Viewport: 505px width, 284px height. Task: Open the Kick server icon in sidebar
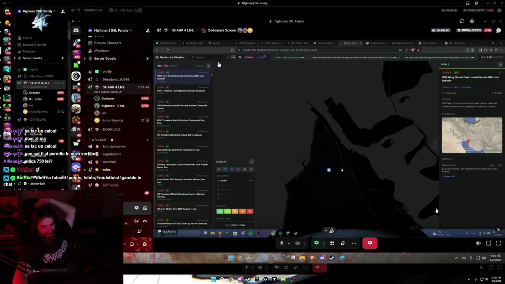coord(76,65)
